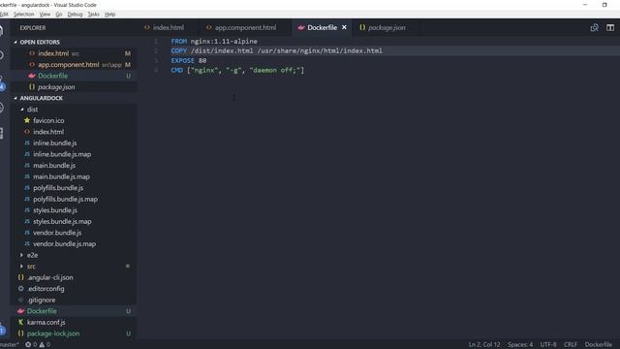Collapse the dist folder
Image resolution: width=620 pixels, height=349 pixels.
tap(32, 110)
